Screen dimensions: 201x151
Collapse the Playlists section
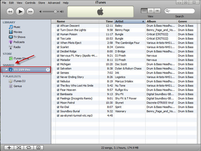click(x=4, y=76)
